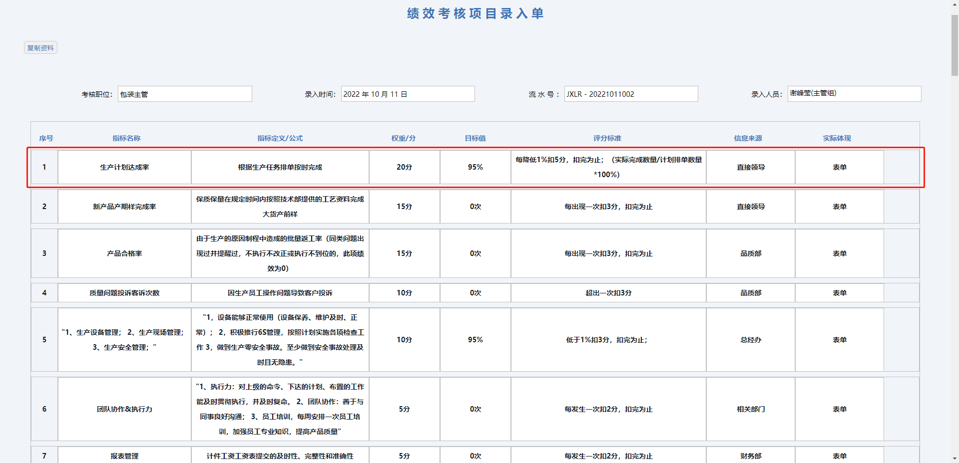This screenshot has height=463, width=959.
Task: Click the 录入人员 input field
Action: (x=854, y=94)
